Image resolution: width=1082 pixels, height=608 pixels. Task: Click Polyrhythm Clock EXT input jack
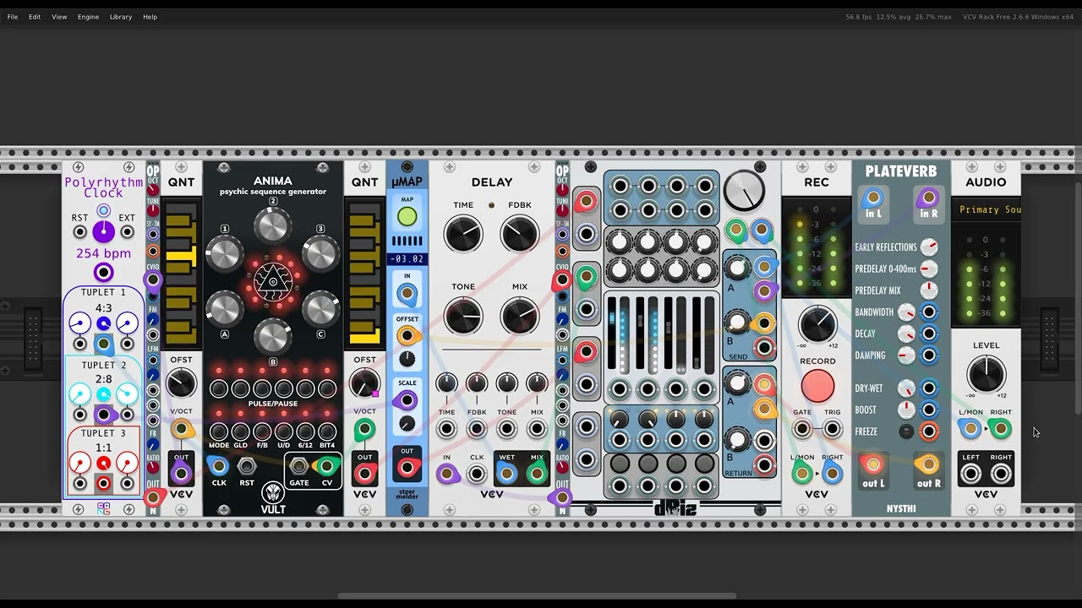point(127,232)
